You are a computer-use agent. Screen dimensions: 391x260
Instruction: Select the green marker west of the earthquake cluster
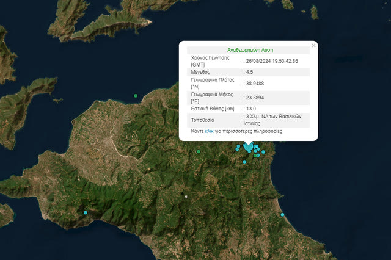click(x=199, y=151)
